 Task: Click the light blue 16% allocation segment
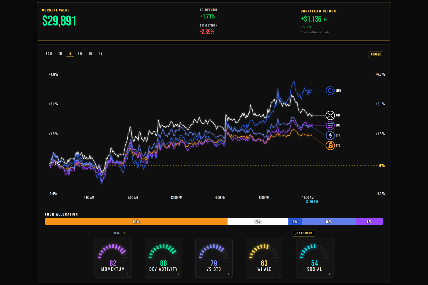[x=329, y=222]
